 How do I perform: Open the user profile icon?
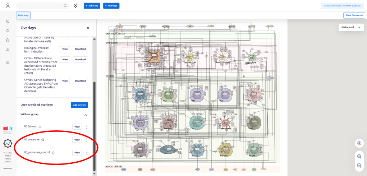tap(8, 6)
